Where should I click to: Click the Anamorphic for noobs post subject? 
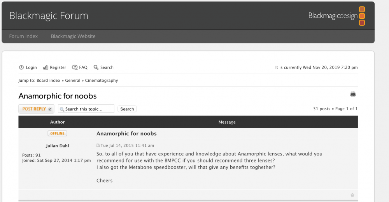[126, 134]
